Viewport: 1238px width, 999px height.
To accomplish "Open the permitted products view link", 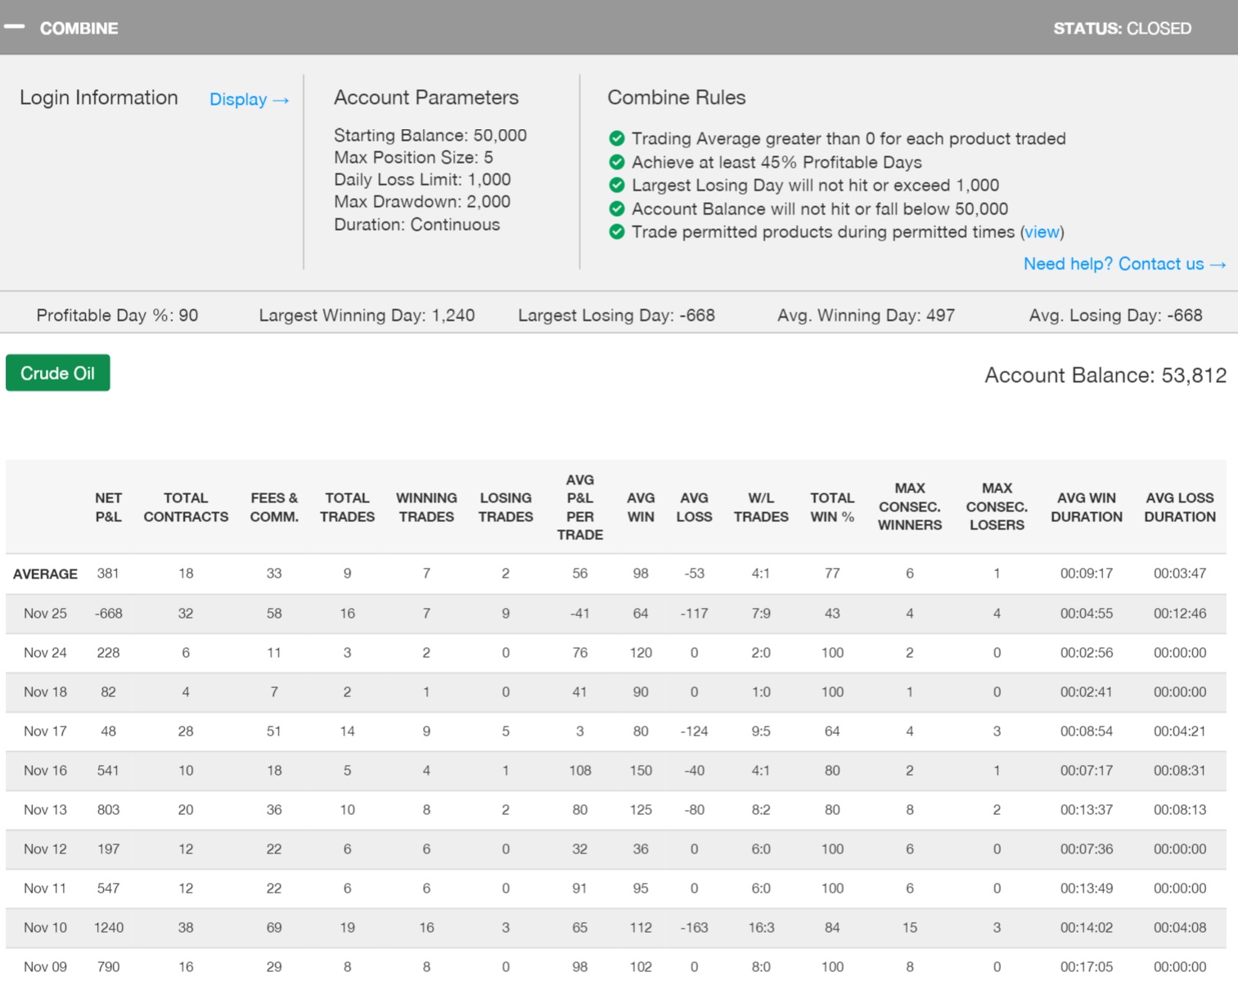I will [1042, 232].
